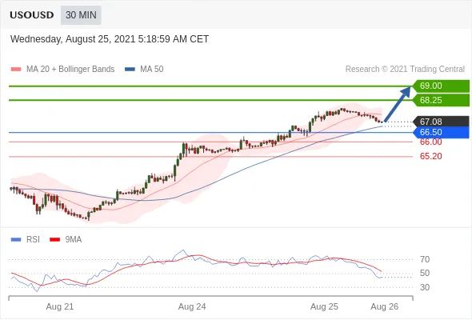Click the blue upward forecast arrow
The image size is (472, 320).
[x=398, y=104]
